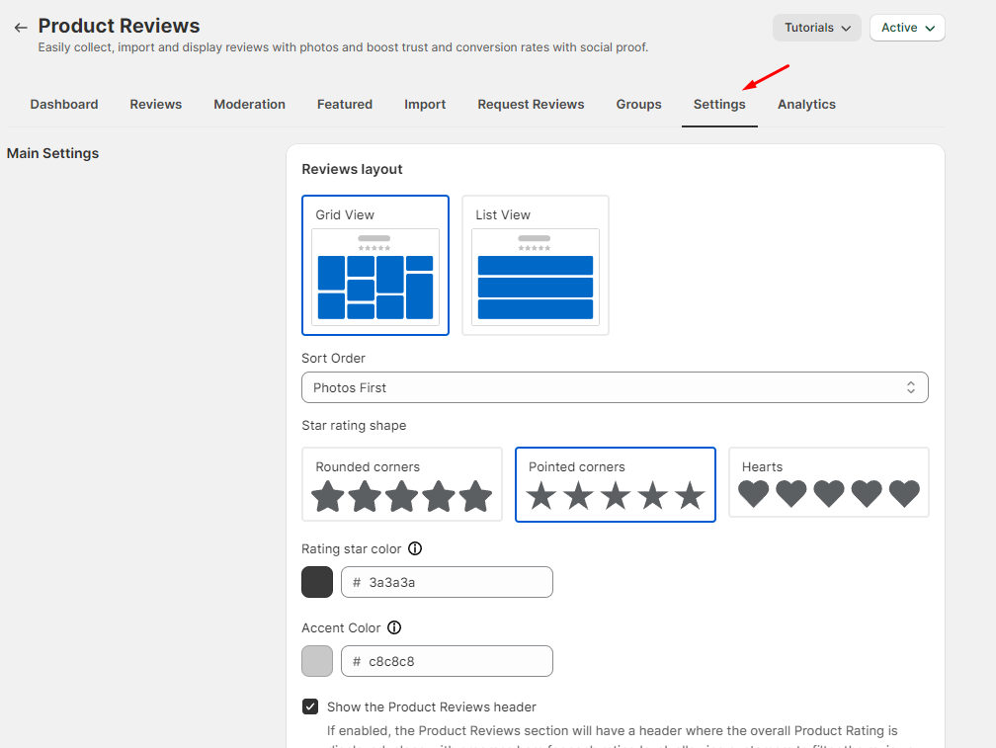Select the Pointed corners star shape
The height and width of the screenshot is (748, 996).
(x=615, y=484)
